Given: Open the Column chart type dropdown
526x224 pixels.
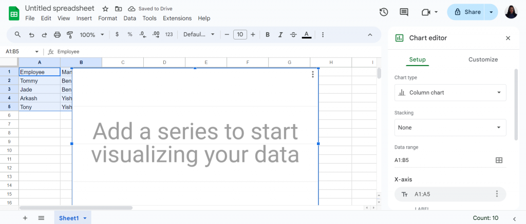Looking at the screenshot, I should [x=450, y=92].
